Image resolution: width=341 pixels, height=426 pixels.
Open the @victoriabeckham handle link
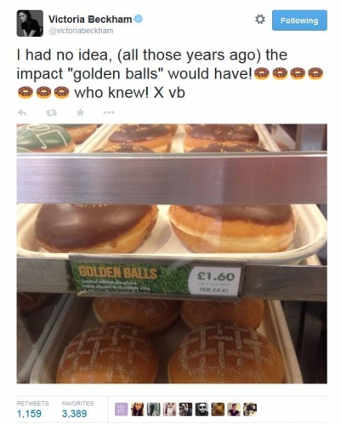pos(81,31)
